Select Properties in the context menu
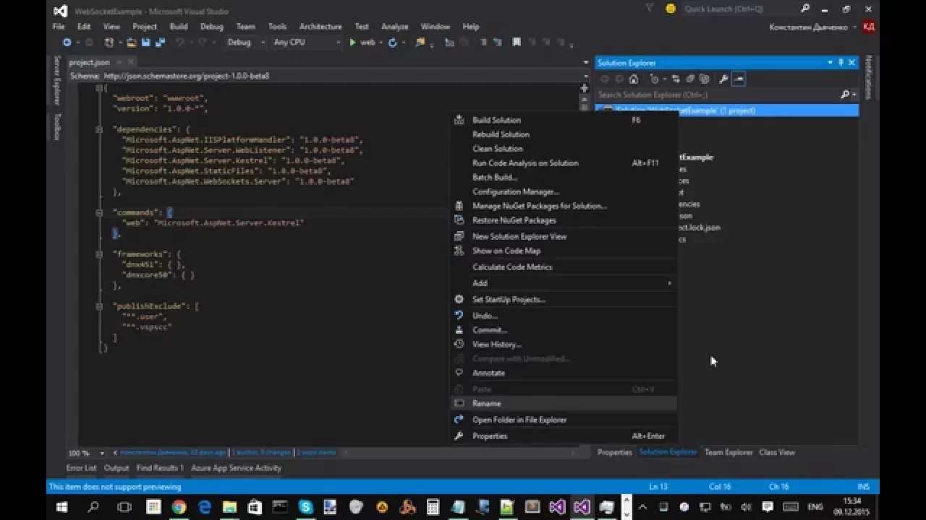 564,436
